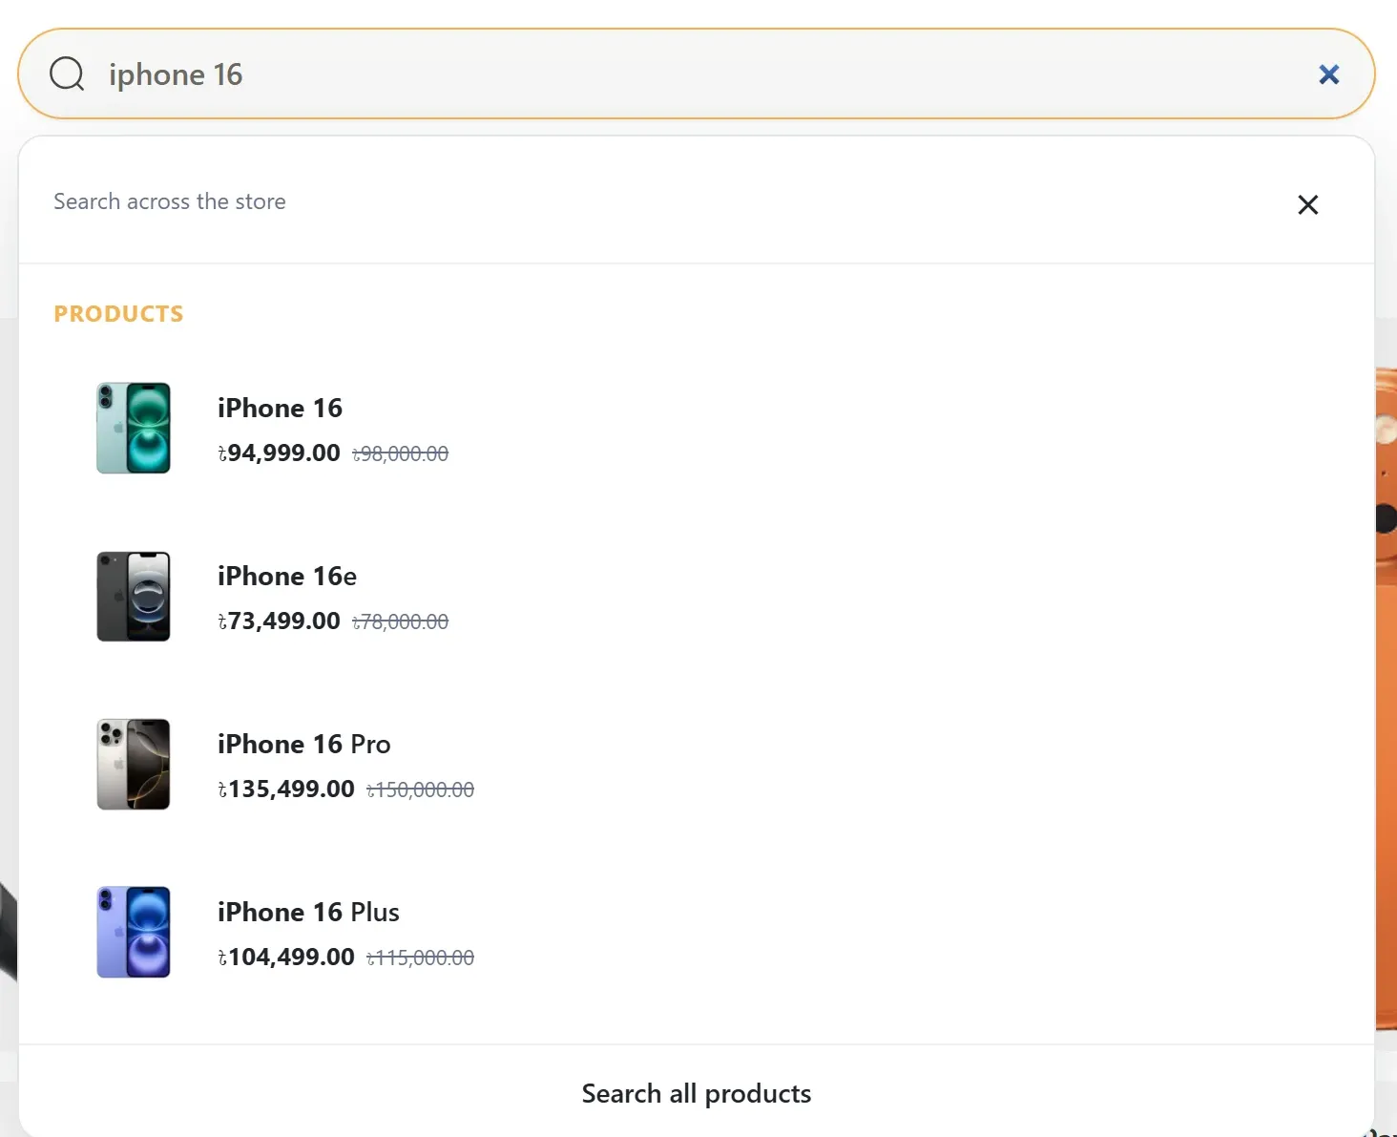The height and width of the screenshot is (1137, 1397).
Task: Open the iPhone 16e thumbnail
Action: [x=134, y=596]
